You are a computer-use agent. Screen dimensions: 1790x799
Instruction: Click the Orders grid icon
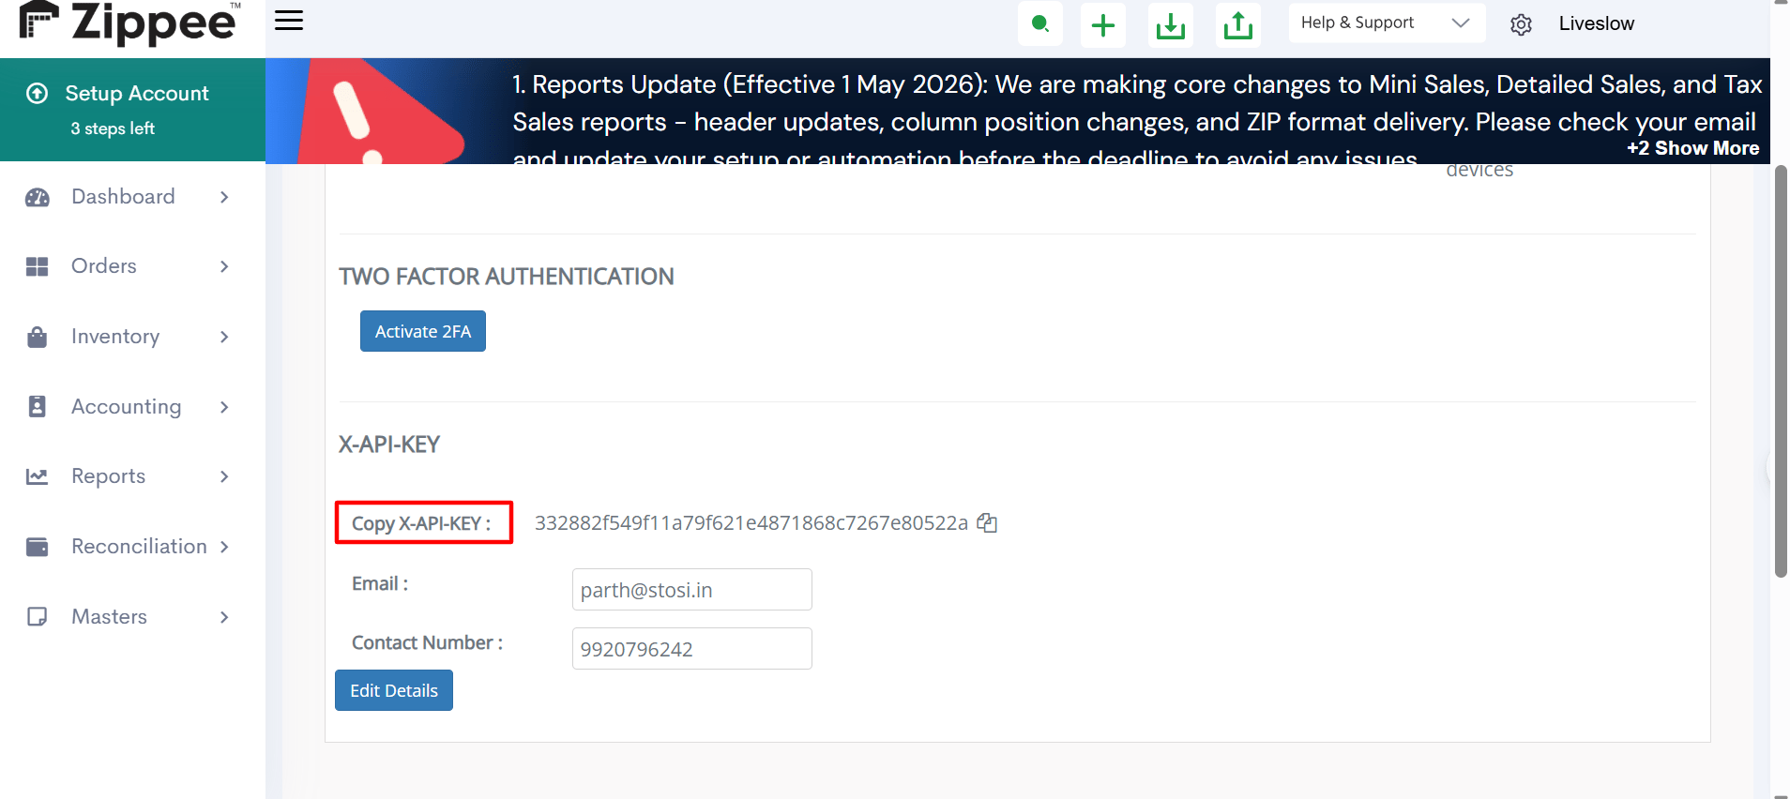(x=38, y=266)
